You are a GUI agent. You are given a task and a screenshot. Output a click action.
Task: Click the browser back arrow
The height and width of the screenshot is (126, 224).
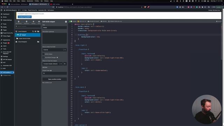click(2, 7)
